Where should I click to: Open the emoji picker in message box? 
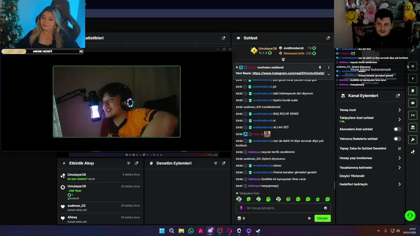pyautogui.click(x=325, y=208)
